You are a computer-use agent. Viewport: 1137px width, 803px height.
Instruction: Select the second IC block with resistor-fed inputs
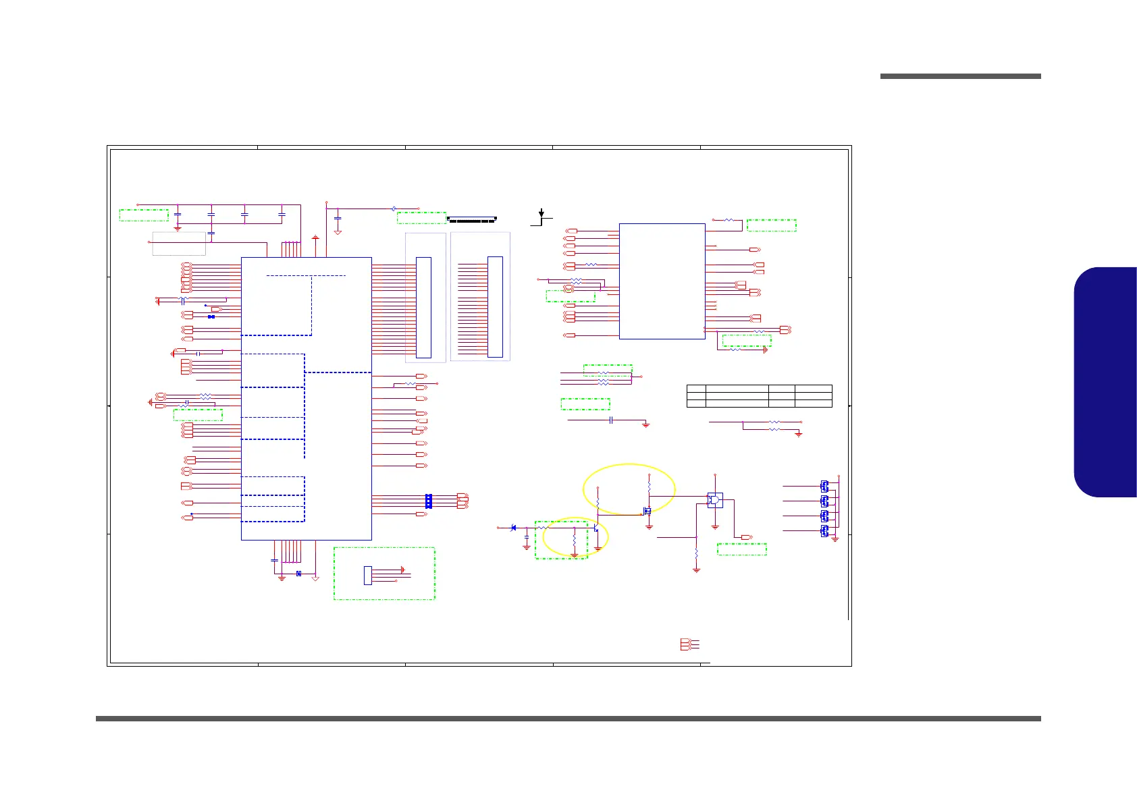[662, 281]
